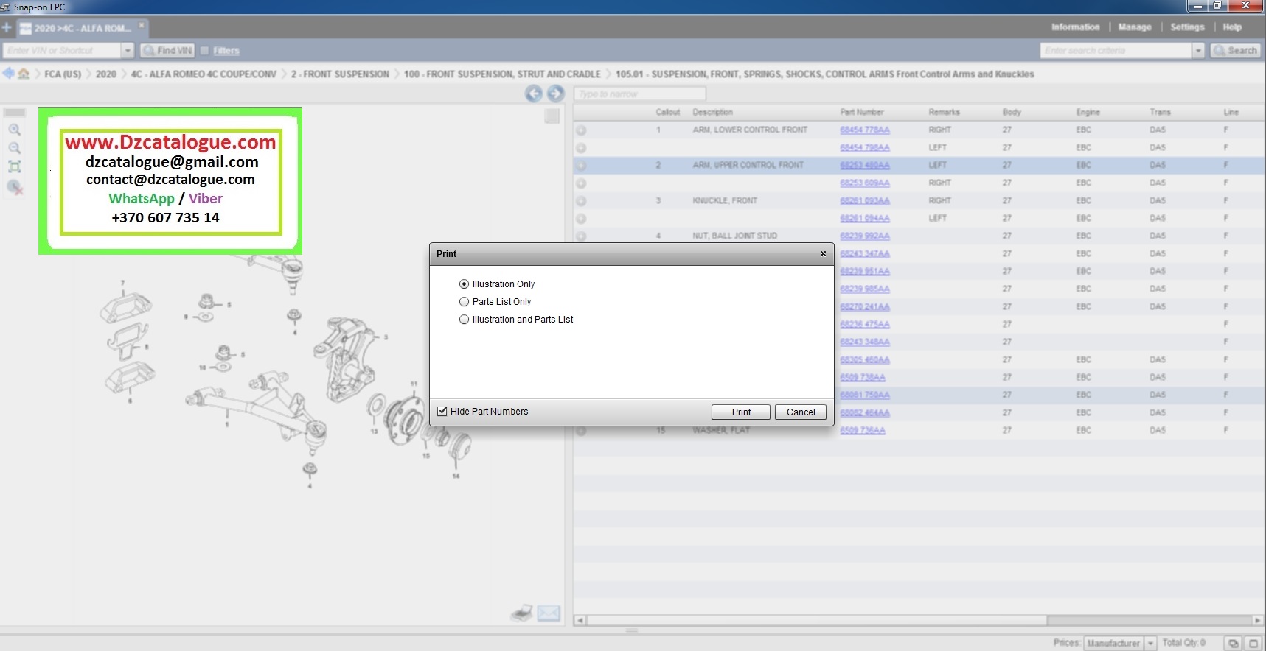Click the cascade windows icon in status bar
Image resolution: width=1266 pixels, height=651 pixels.
pos(1234,643)
